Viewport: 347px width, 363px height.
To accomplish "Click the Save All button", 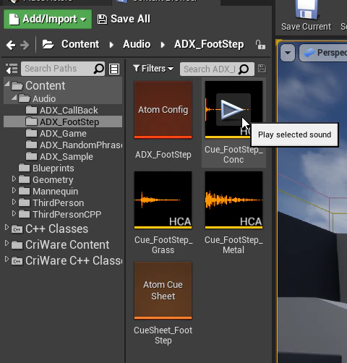I will 124,19.
